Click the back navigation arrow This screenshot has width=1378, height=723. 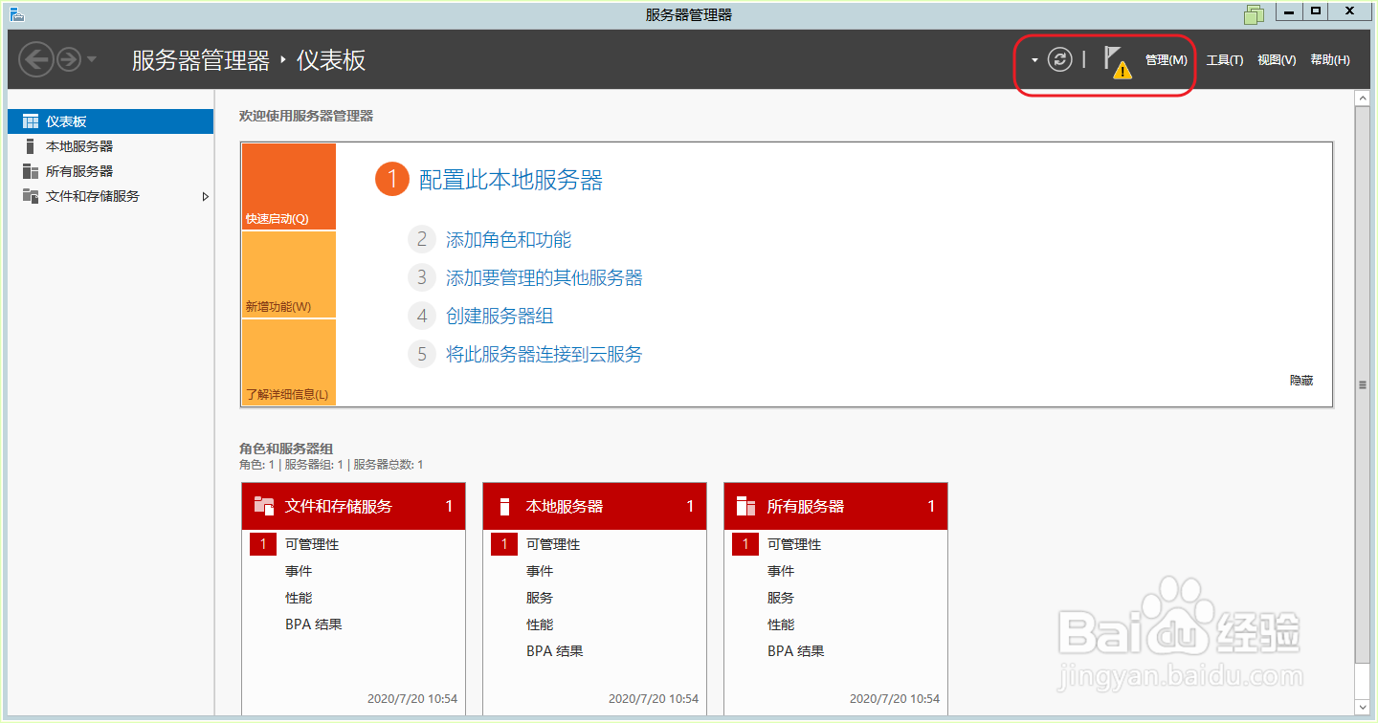click(36, 58)
